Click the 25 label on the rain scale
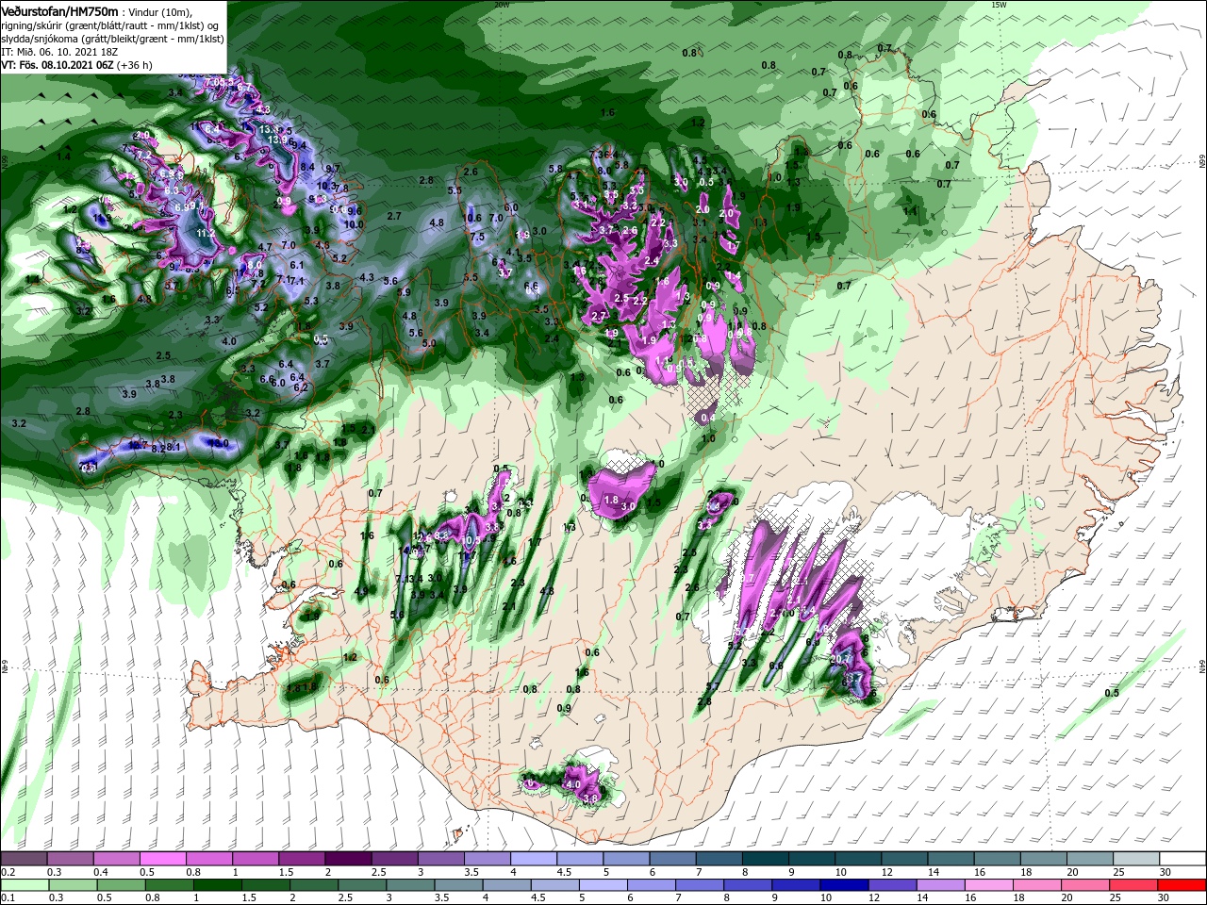The height and width of the screenshot is (905, 1207). [x=1115, y=897]
